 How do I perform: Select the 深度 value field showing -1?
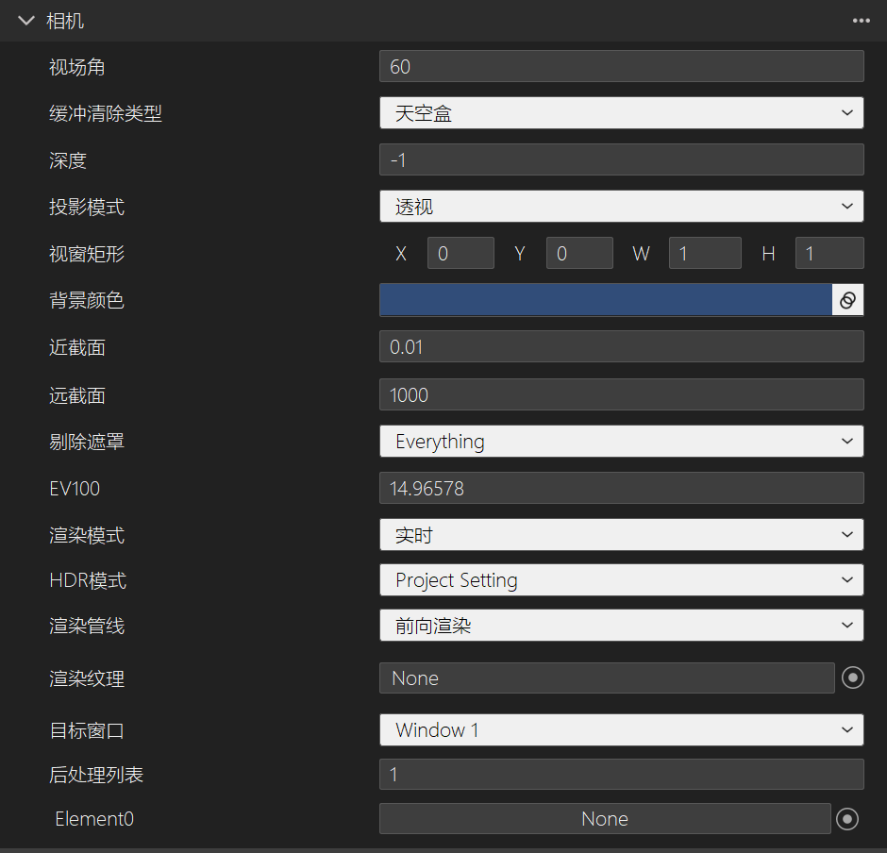(x=621, y=159)
